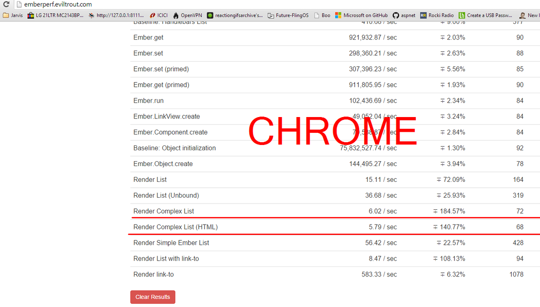The height and width of the screenshot is (307, 540).
Task: Open the http://127.0.0.1:8111 bookmark
Action: point(116,15)
